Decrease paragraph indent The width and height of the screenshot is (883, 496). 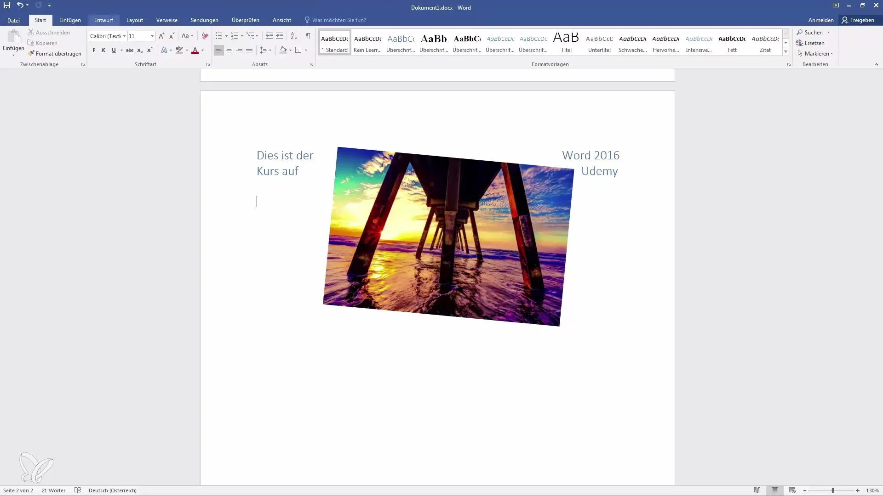coord(269,36)
